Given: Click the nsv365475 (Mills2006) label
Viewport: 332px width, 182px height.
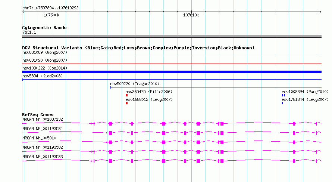Looking at the screenshot, I should click(149, 92).
